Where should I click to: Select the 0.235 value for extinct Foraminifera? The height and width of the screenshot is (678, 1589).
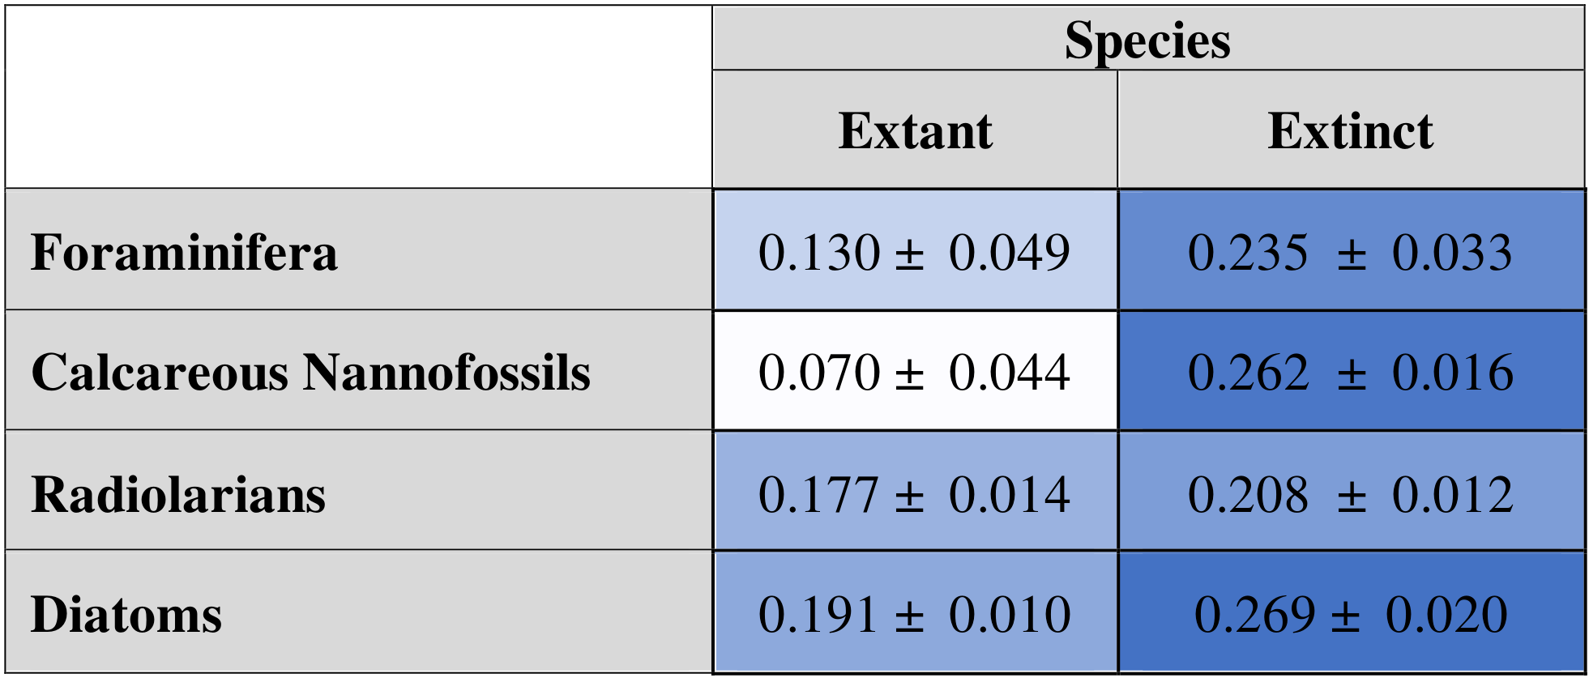point(1248,252)
